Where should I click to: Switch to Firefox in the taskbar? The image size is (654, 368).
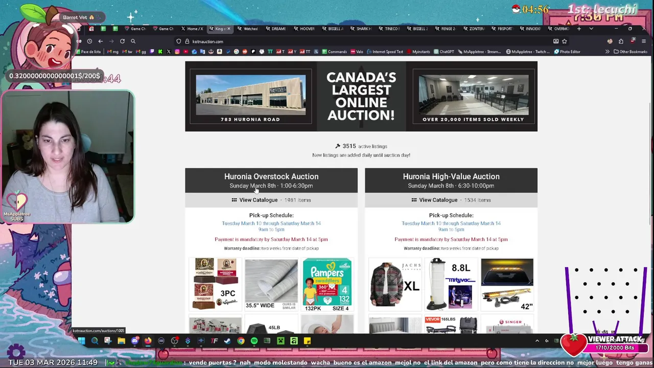tap(148, 341)
